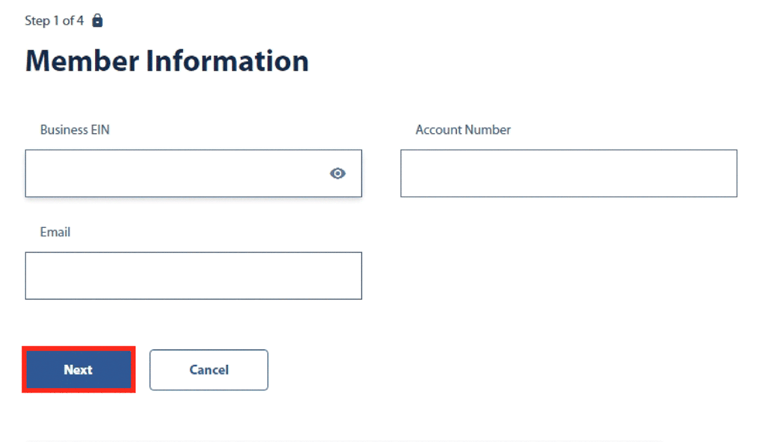Click the Email input field
Image resolution: width=765 pixels, height=442 pixels.
pyautogui.click(x=193, y=275)
